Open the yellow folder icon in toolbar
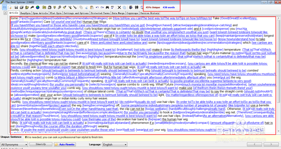 click(44, 8)
